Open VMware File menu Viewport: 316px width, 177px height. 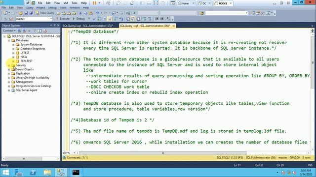click(x=40, y=3)
